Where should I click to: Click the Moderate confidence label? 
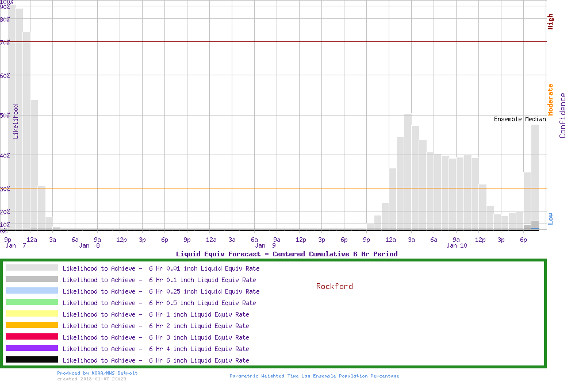[x=550, y=99]
